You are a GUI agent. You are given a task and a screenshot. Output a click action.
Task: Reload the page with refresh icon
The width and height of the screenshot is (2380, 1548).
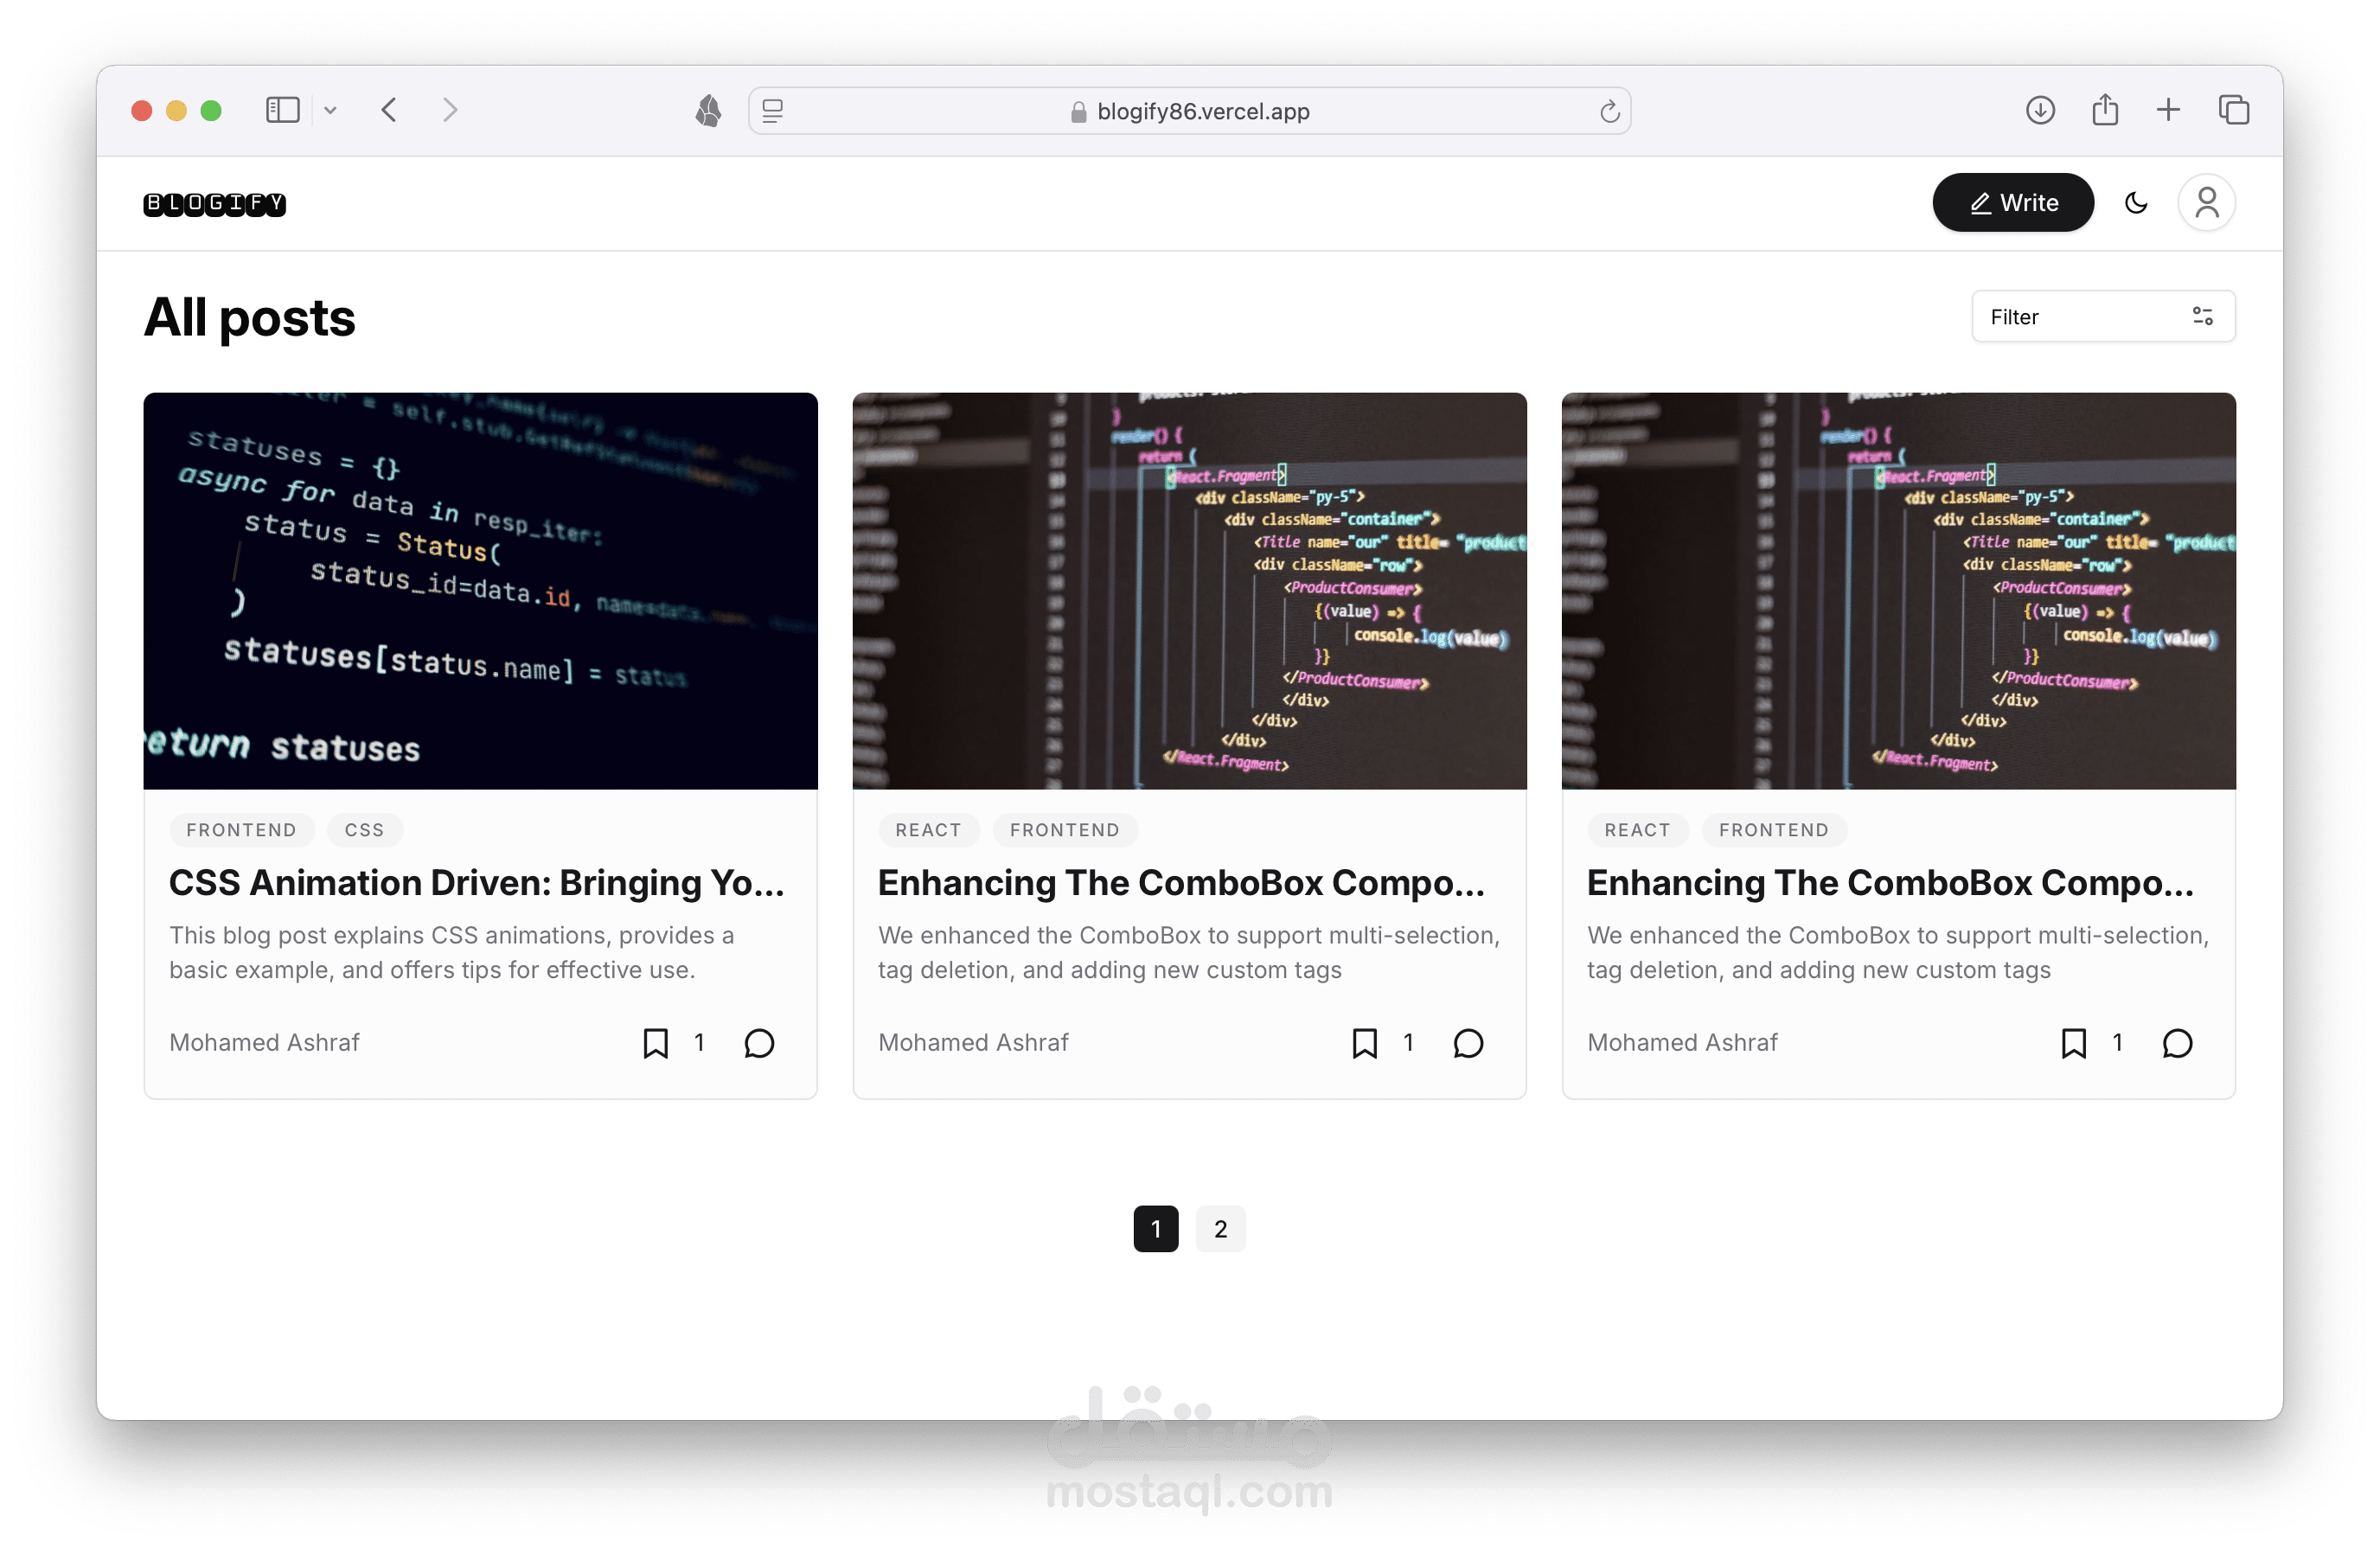tap(1609, 111)
